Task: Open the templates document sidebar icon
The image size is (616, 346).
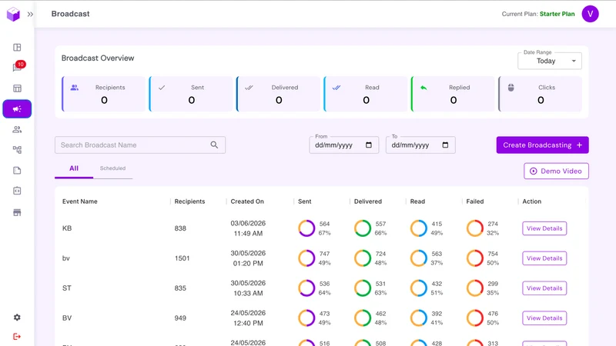Action: tap(17, 170)
